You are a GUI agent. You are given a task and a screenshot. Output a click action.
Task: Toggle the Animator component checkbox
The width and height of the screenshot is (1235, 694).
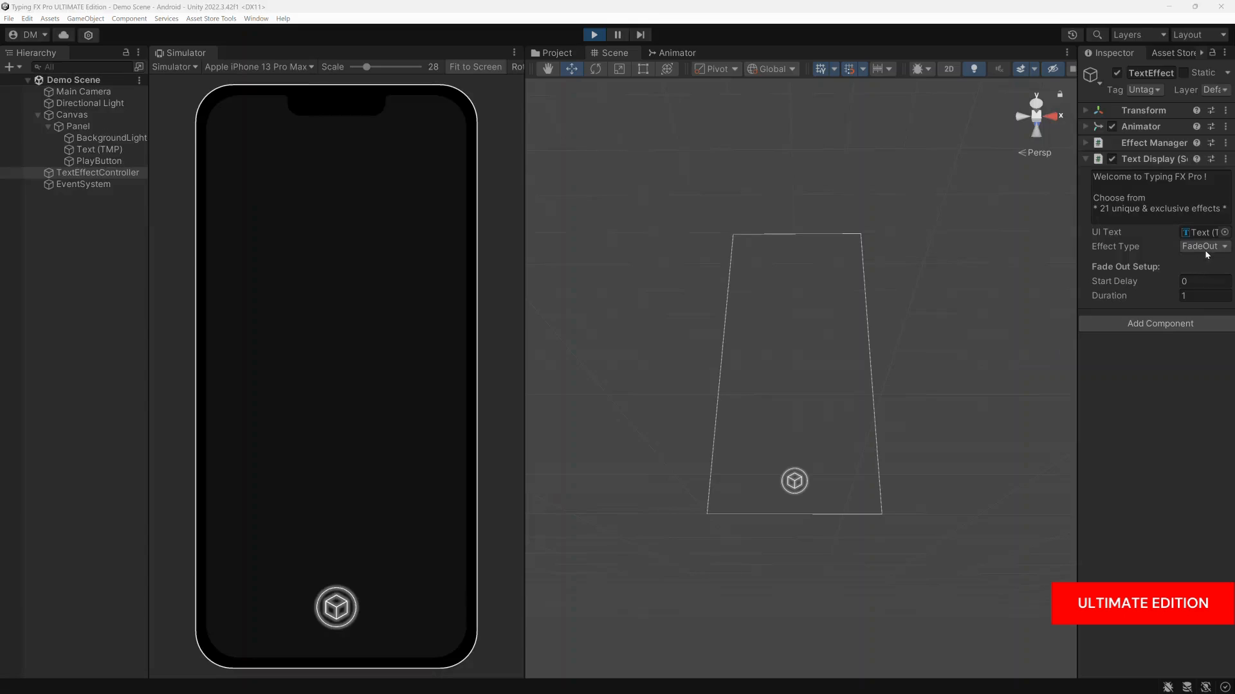click(x=1112, y=126)
